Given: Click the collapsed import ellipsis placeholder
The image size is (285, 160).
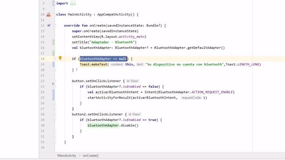Looking at the screenshot, I should click(x=73, y=4).
